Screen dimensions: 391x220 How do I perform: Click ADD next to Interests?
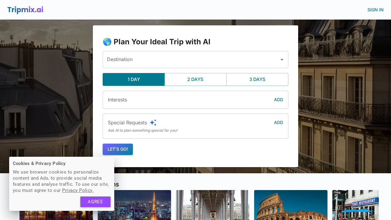coord(278,99)
